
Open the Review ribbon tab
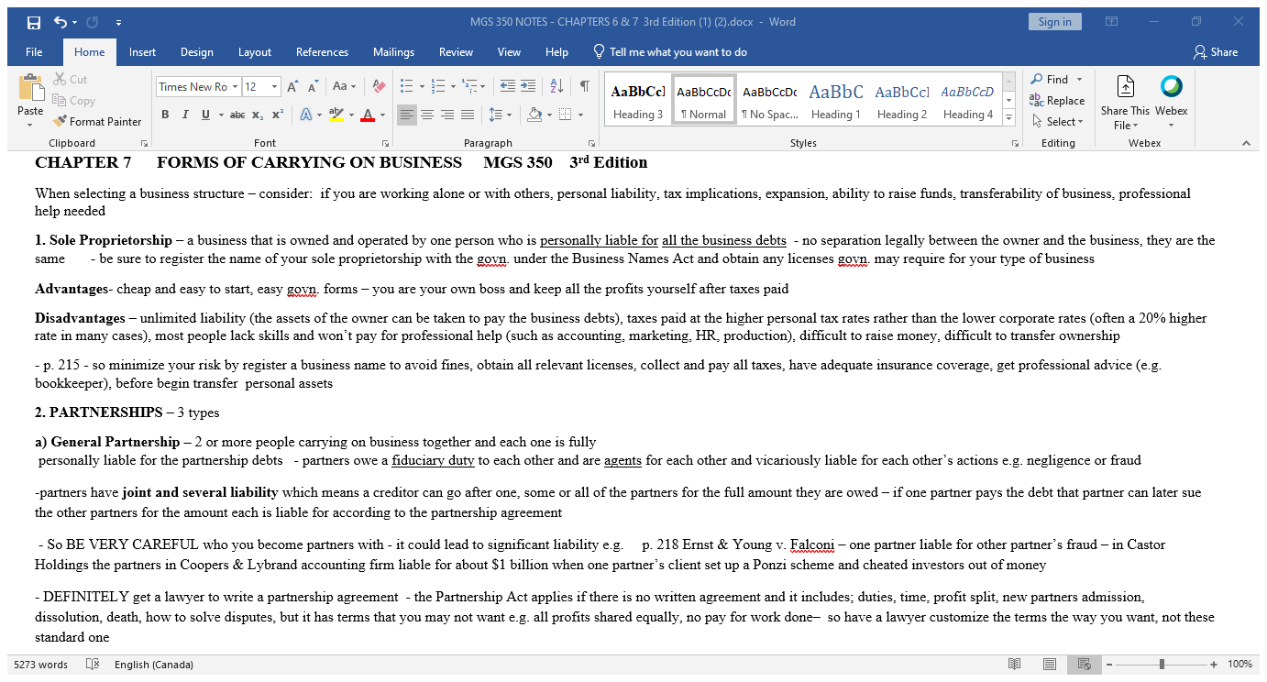click(x=456, y=52)
